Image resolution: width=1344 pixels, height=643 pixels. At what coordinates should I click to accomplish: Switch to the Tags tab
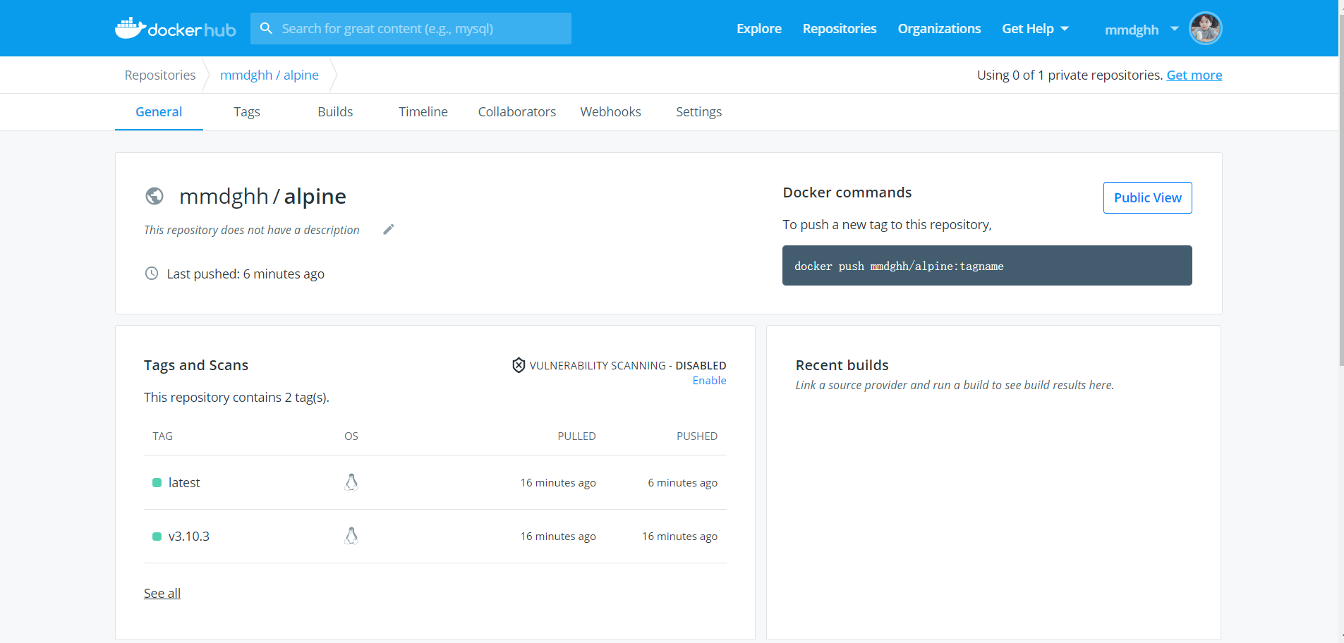(x=247, y=112)
